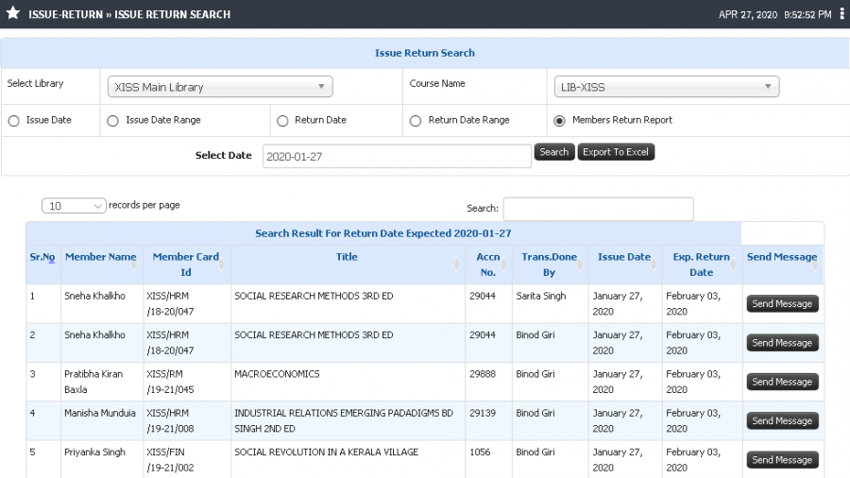This screenshot has width=850, height=478.
Task: Select the Return Date Range radio button
Action: point(416,121)
